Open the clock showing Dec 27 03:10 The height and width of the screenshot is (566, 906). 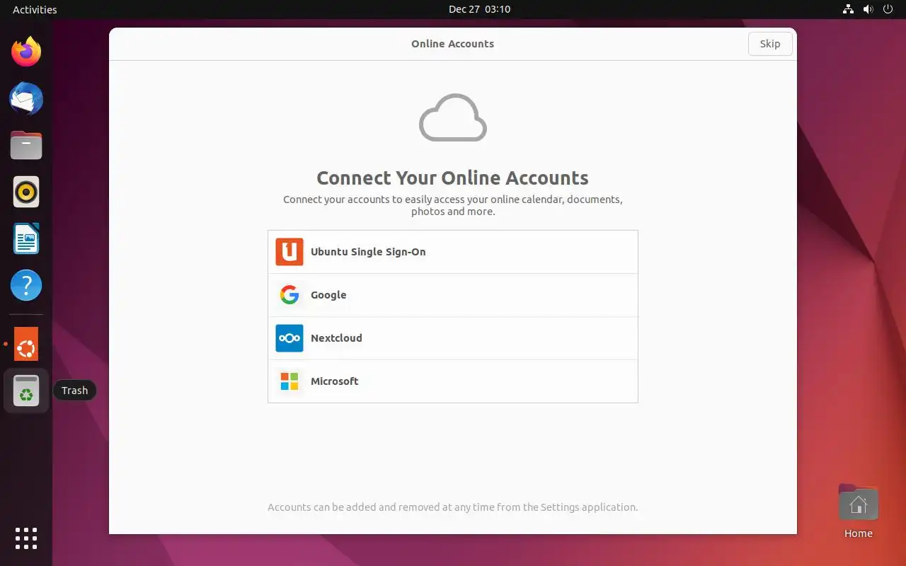coord(479,9)
